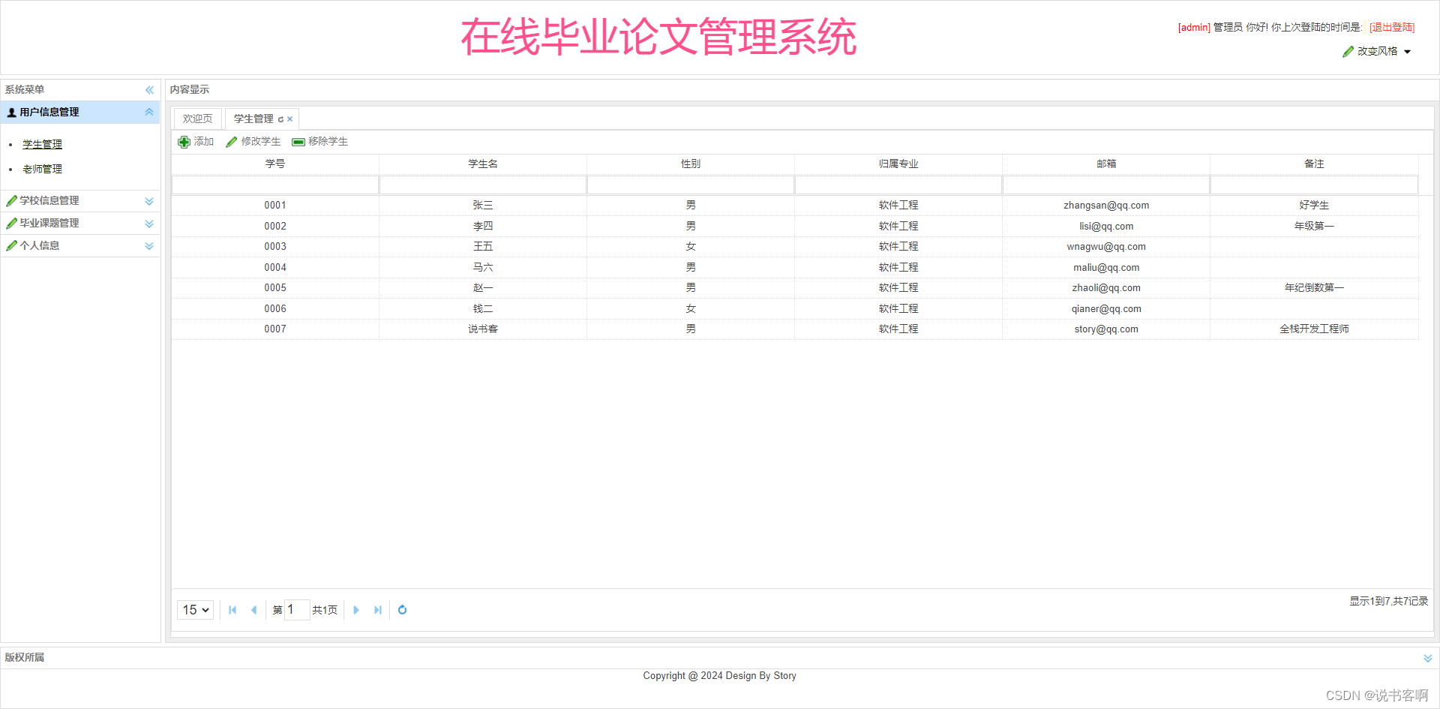Open 老师管理 in the sidebar menu
Screen dimensions: 1440x709
(42, 170)
